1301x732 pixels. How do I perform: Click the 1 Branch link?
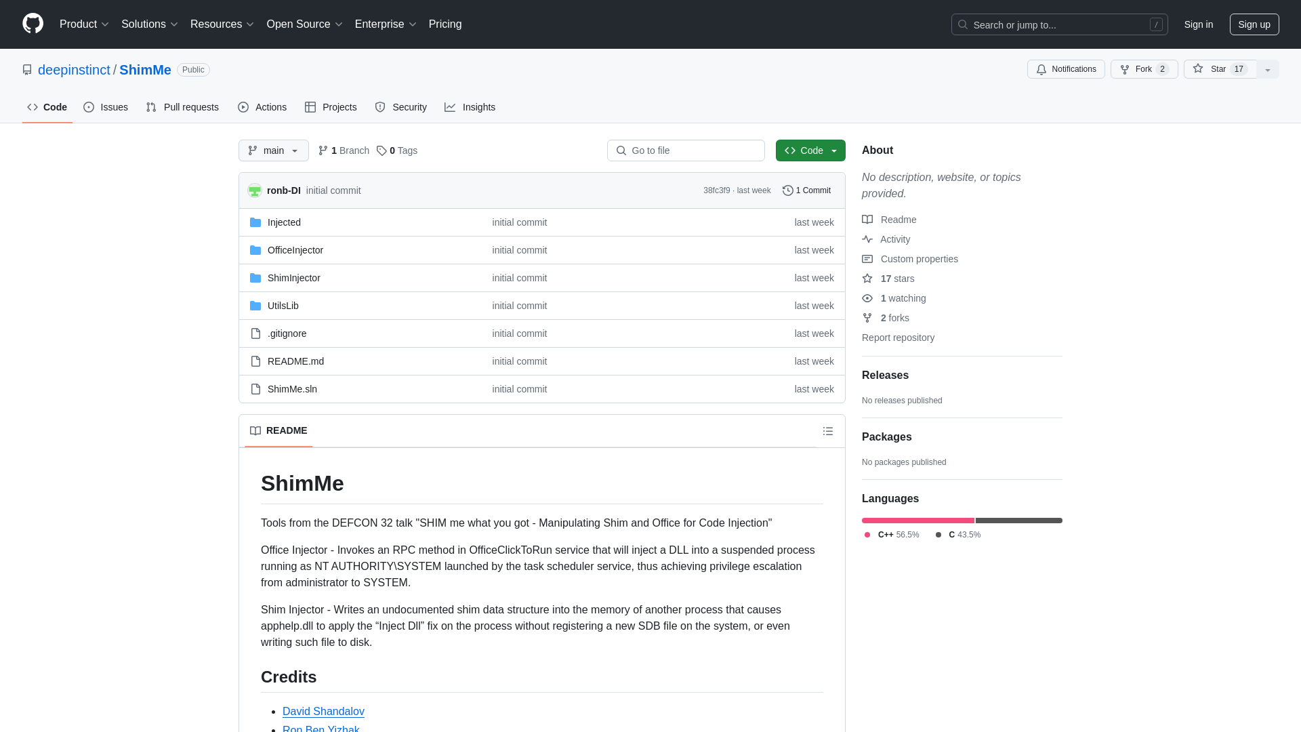click(x=344, y=150)
